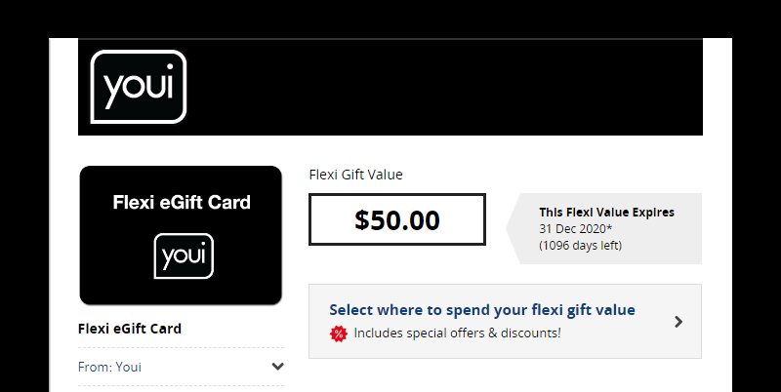Image resolution: width=781 pixels, height=392 pixels.
Task: Click the "This Flexi Value Expires" heading
Action: (x=606, y=212)
